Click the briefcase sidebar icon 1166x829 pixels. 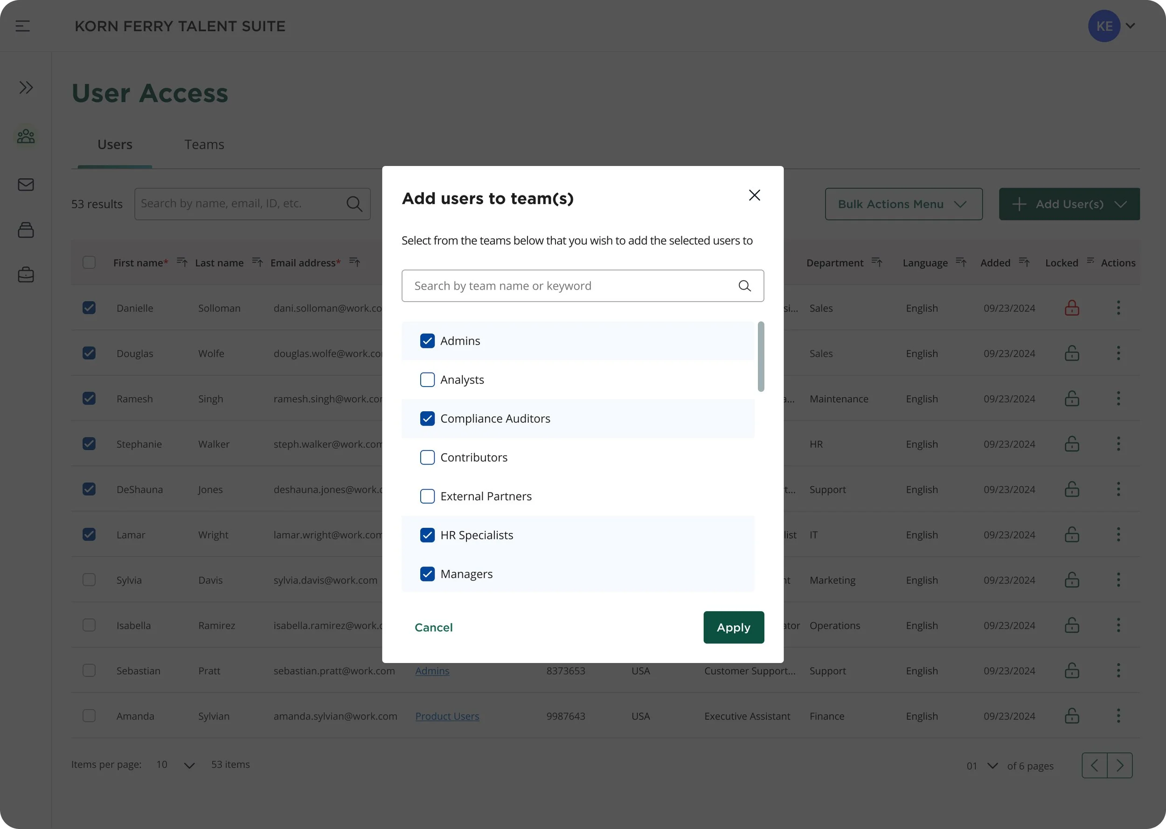click(26, 275)
